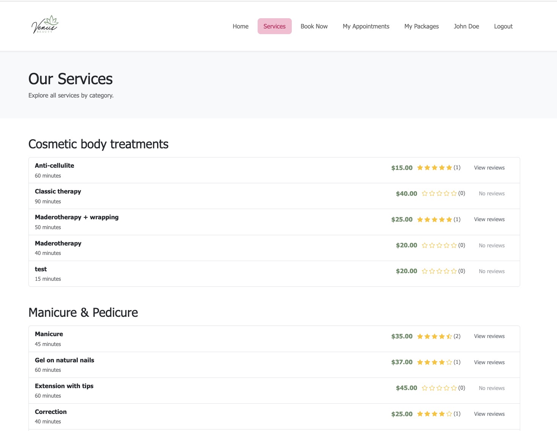
Task: Click the Anti-cellulite star rating
Action: 434,168
